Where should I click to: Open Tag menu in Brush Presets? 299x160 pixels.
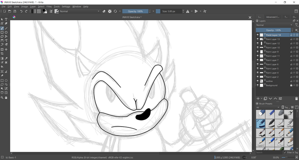285,108
